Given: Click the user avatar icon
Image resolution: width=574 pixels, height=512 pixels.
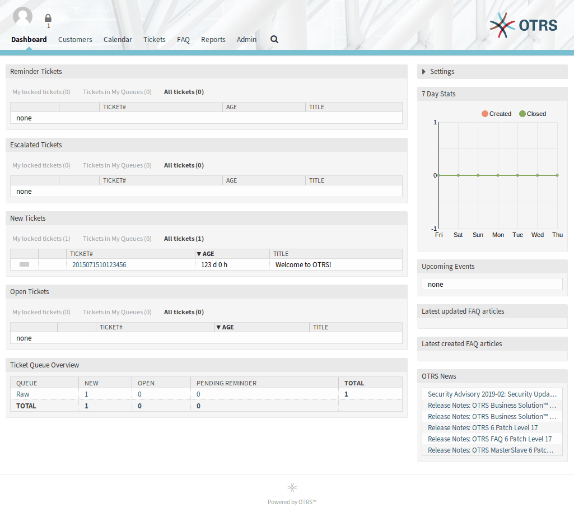Looking at the screenshot, I should [22, 17].
